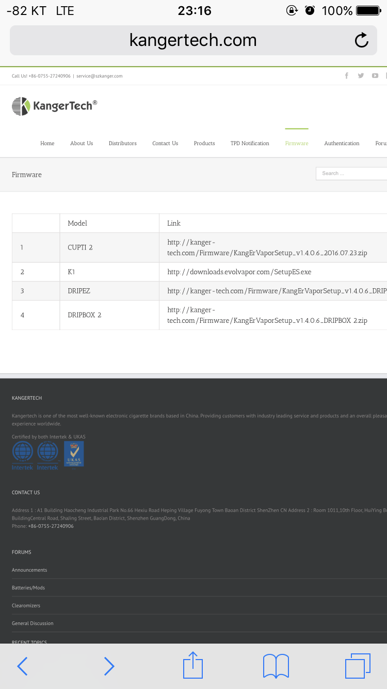The image size is (387, 689).
Task: Open KangerTech Twitter icon in header
Action: [x=361, y=75]
